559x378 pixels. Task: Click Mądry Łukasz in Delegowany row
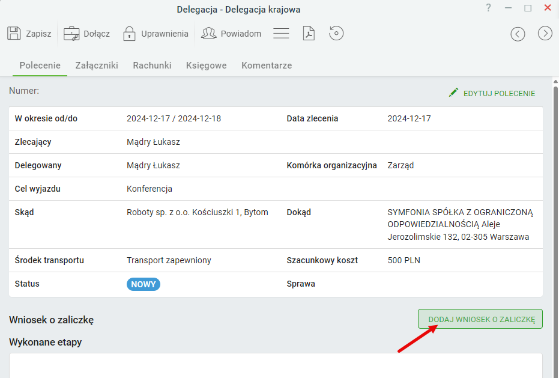pyautogui.click(x=153, y=165)
